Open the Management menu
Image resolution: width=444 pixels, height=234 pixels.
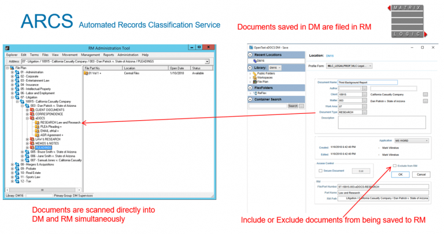click(x=90, y=55)
